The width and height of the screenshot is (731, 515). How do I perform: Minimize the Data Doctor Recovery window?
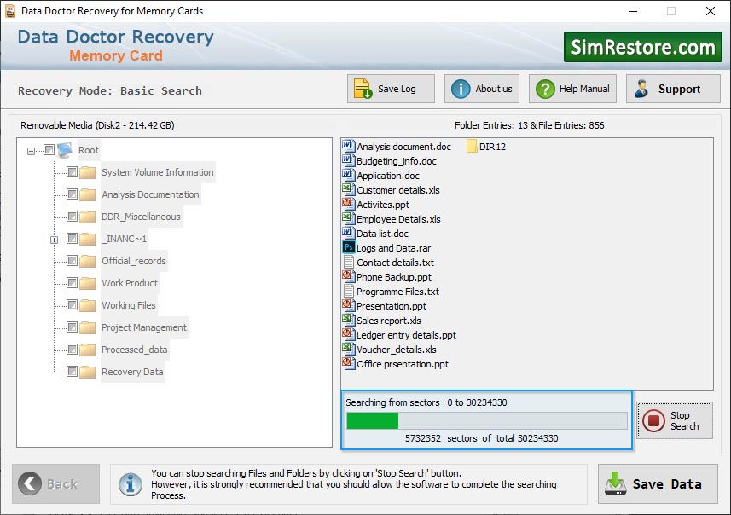coord(633,11)
